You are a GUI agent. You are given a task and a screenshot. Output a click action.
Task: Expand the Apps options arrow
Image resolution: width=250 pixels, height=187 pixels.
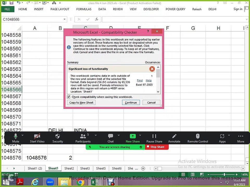pos(229,135)
